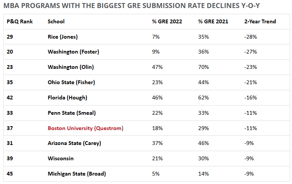Click the Penn State (Smeal) school cell
This screenshot has width=292, height=184.
pos(72,113)
